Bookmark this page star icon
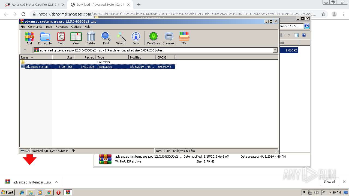The width and height of the screenshot is (349, 196). pyautogui.click(x=323, y=14)
